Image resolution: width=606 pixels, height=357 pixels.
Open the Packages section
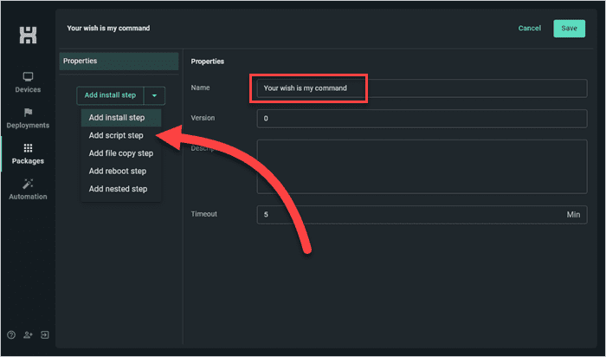pos(28,154)
